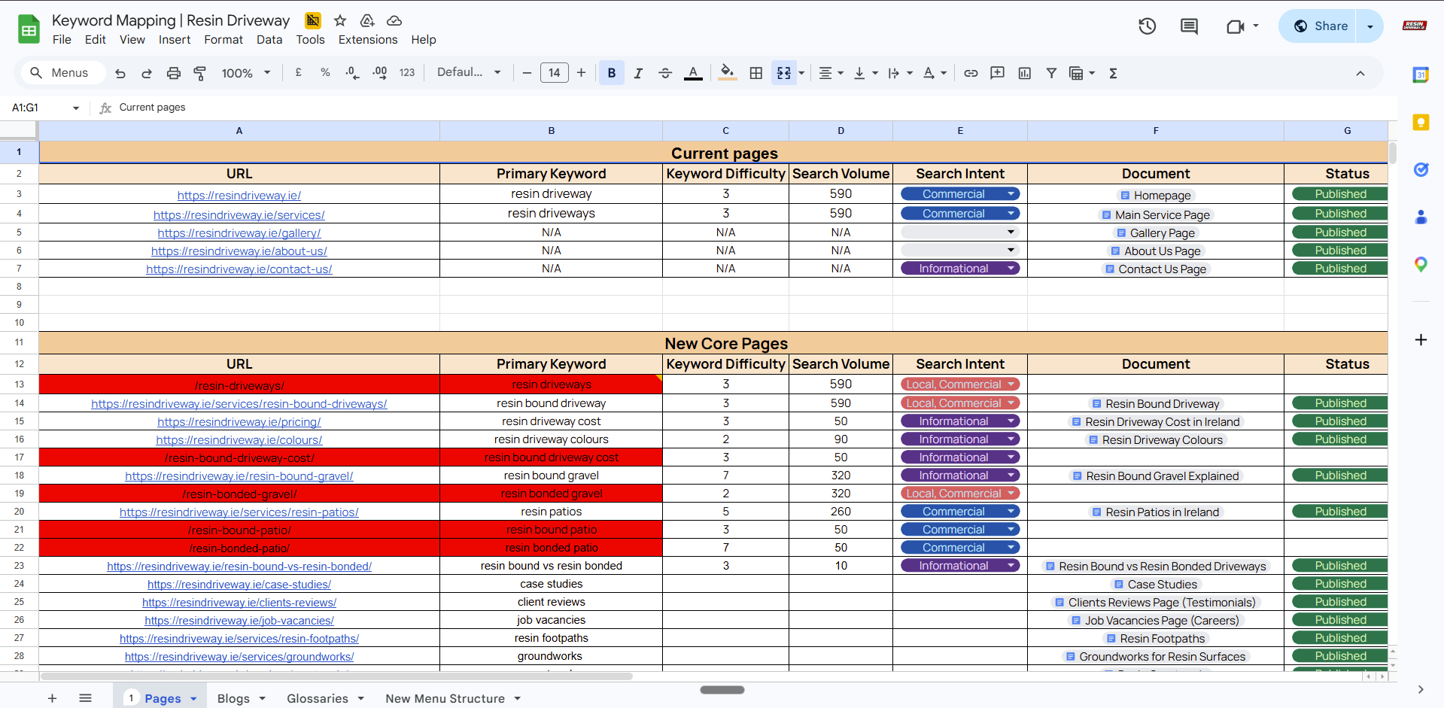
Task: Open the Default font dropdown
Action: (x=468, y=72)
